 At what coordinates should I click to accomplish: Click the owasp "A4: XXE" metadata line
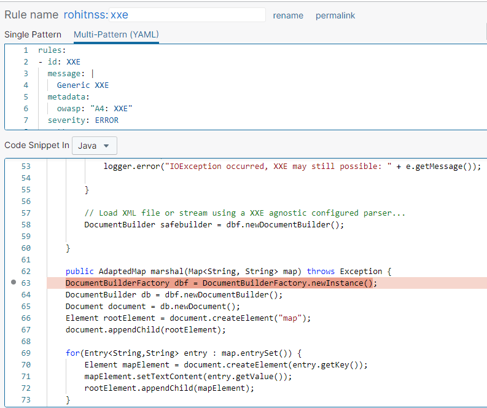[x=95, y=109]
